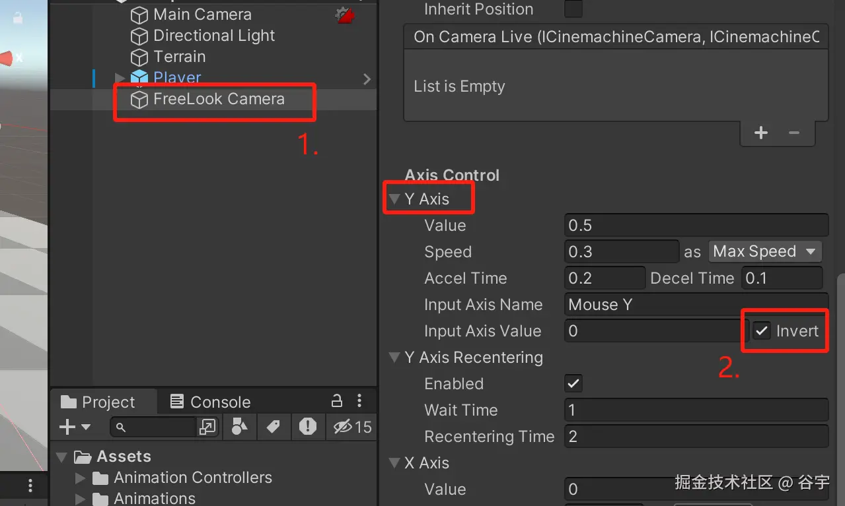Open the Project panel three-dot menu
The height and width of the screenshot is (506, 845).
click(x=359, y=401)
